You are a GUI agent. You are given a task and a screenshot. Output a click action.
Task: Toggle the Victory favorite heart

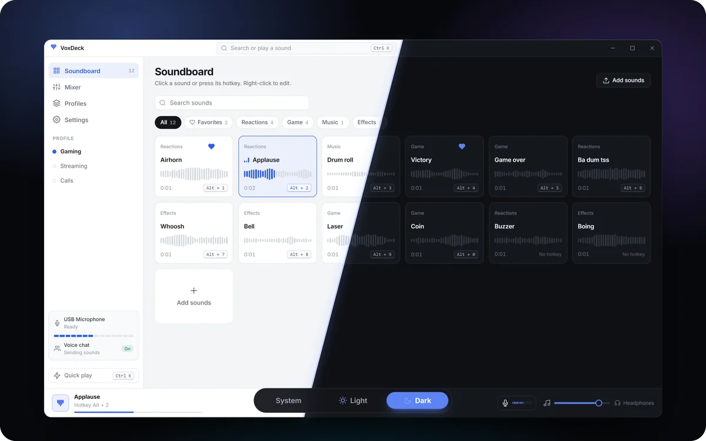click(x=462, y=146)
